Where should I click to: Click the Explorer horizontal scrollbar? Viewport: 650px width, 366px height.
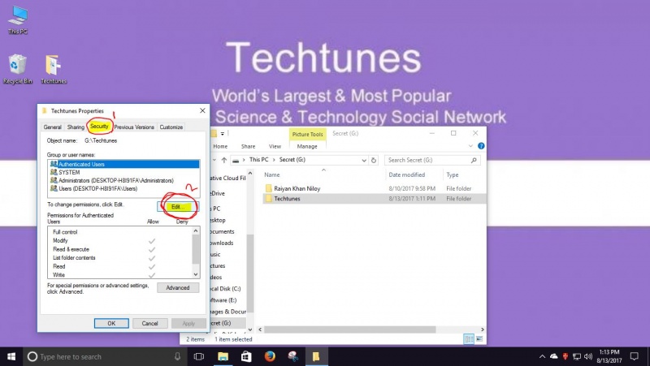click(x=350, y=329)
